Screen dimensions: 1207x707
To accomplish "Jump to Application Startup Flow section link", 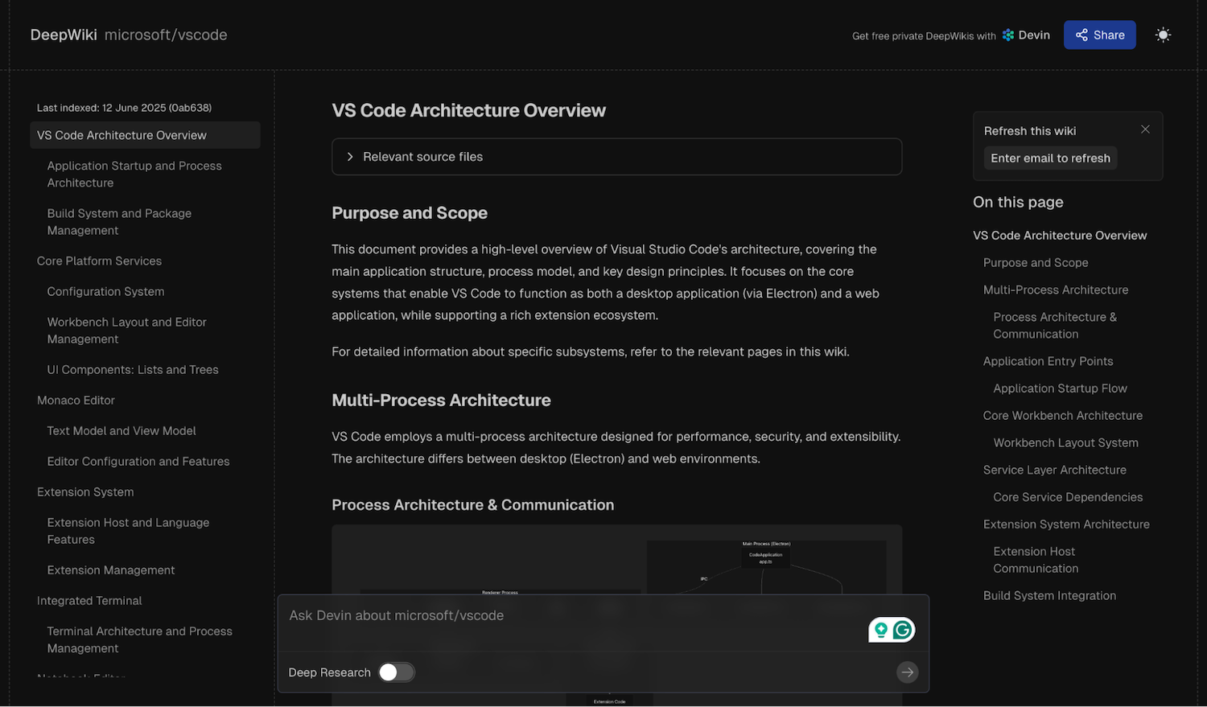I will tap(1061, 388).
